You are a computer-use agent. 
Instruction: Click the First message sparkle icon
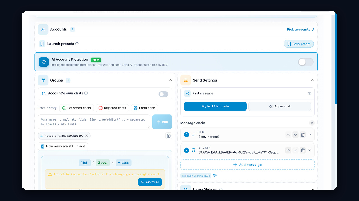click(x=187, y=94)
